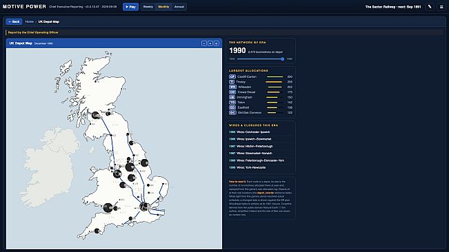Select Crewe Diesel allocation row
Screen dimensions: 449x252
click(x=261, y=92)
